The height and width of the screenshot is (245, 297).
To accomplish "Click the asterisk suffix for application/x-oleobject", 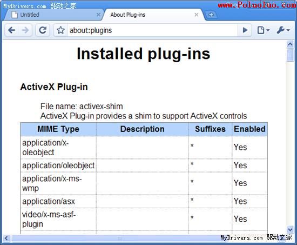I will (192, 145).
